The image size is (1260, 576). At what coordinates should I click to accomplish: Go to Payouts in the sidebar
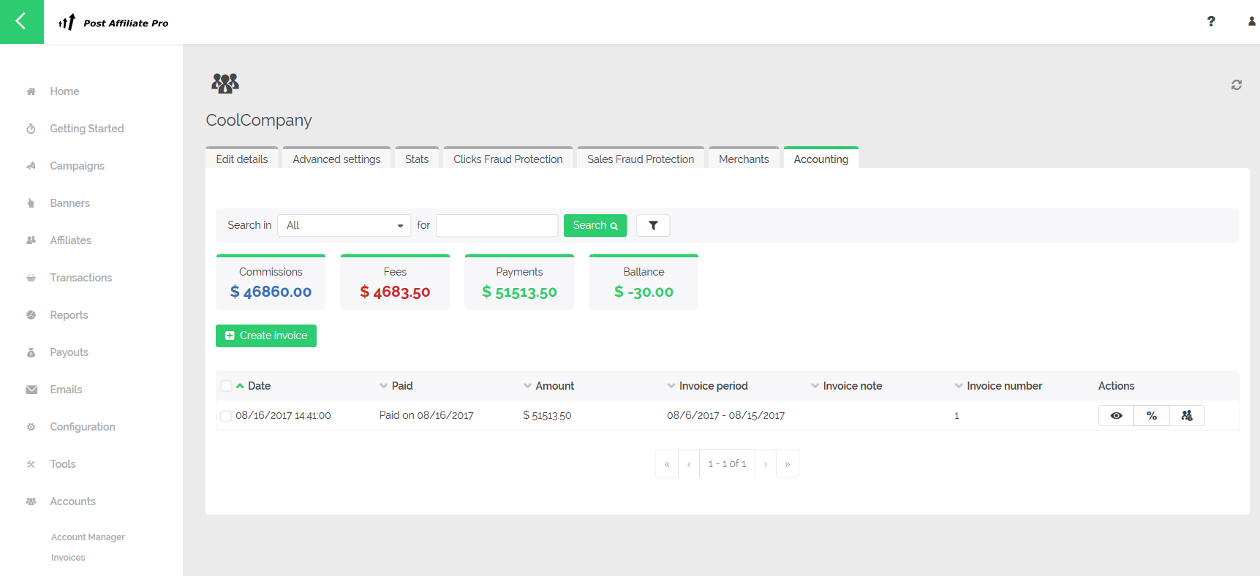69,352
